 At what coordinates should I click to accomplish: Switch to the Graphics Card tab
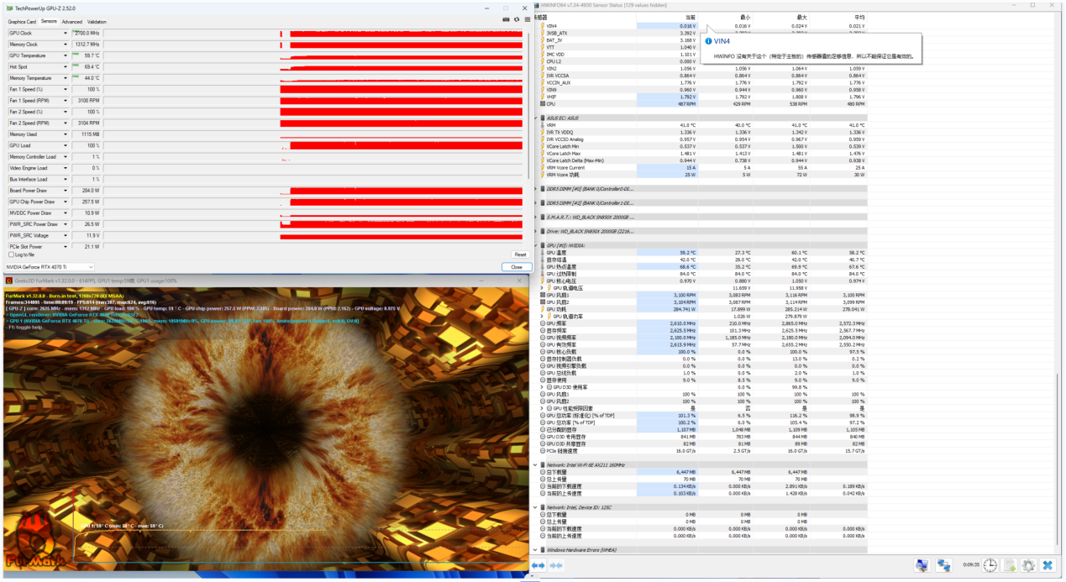click(x=22, y=22)
